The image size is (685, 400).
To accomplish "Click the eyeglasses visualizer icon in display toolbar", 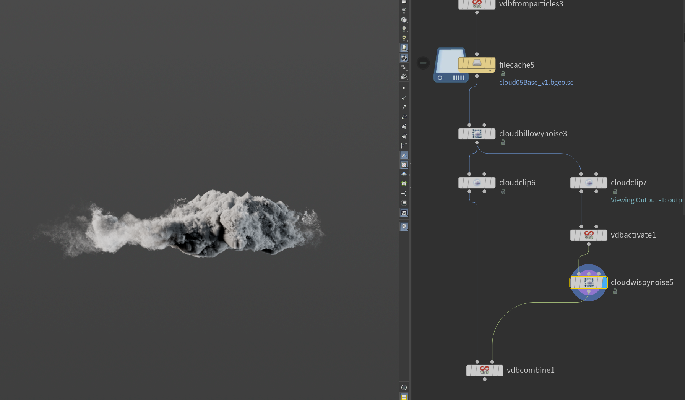I will pyautogui.click(x=404, y=68).
